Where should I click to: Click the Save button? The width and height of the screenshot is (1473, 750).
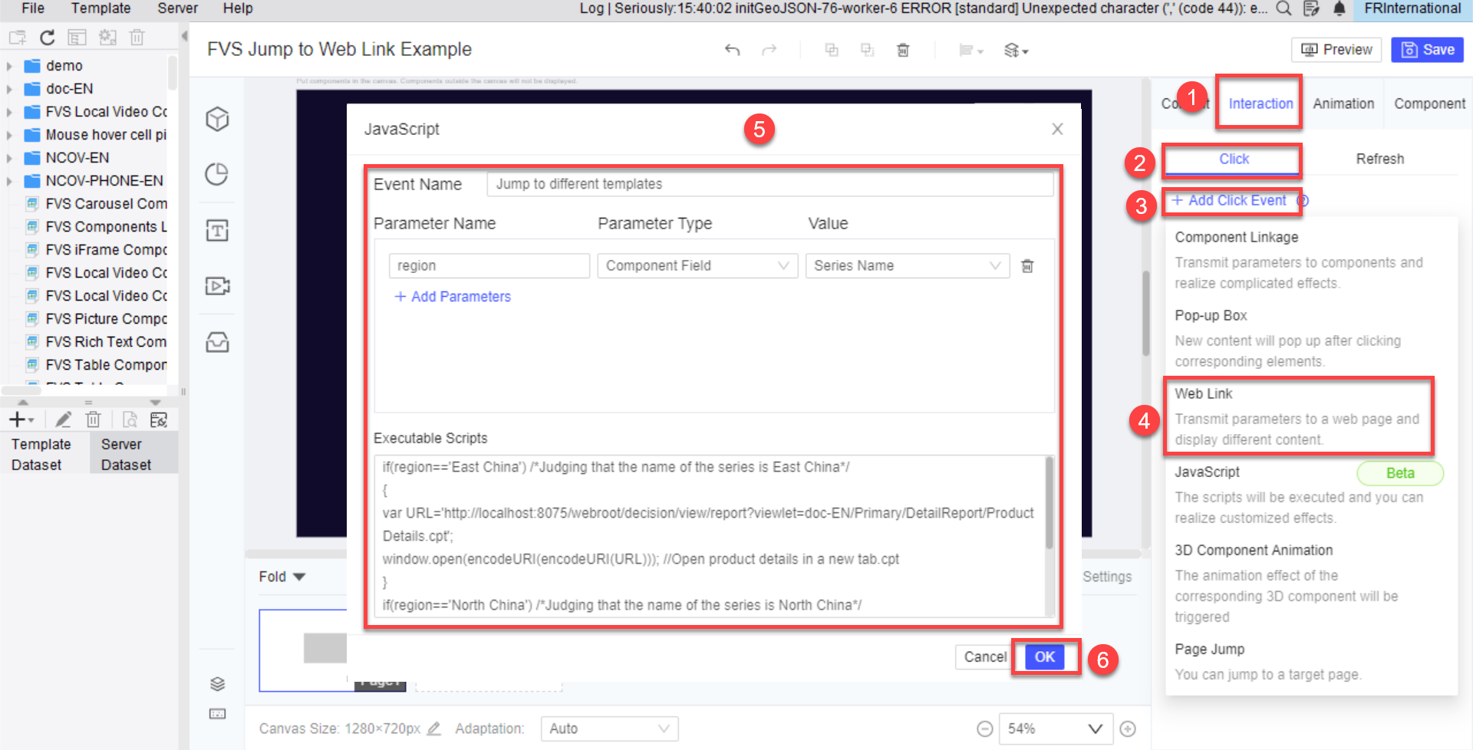[x=1428, y=50]
